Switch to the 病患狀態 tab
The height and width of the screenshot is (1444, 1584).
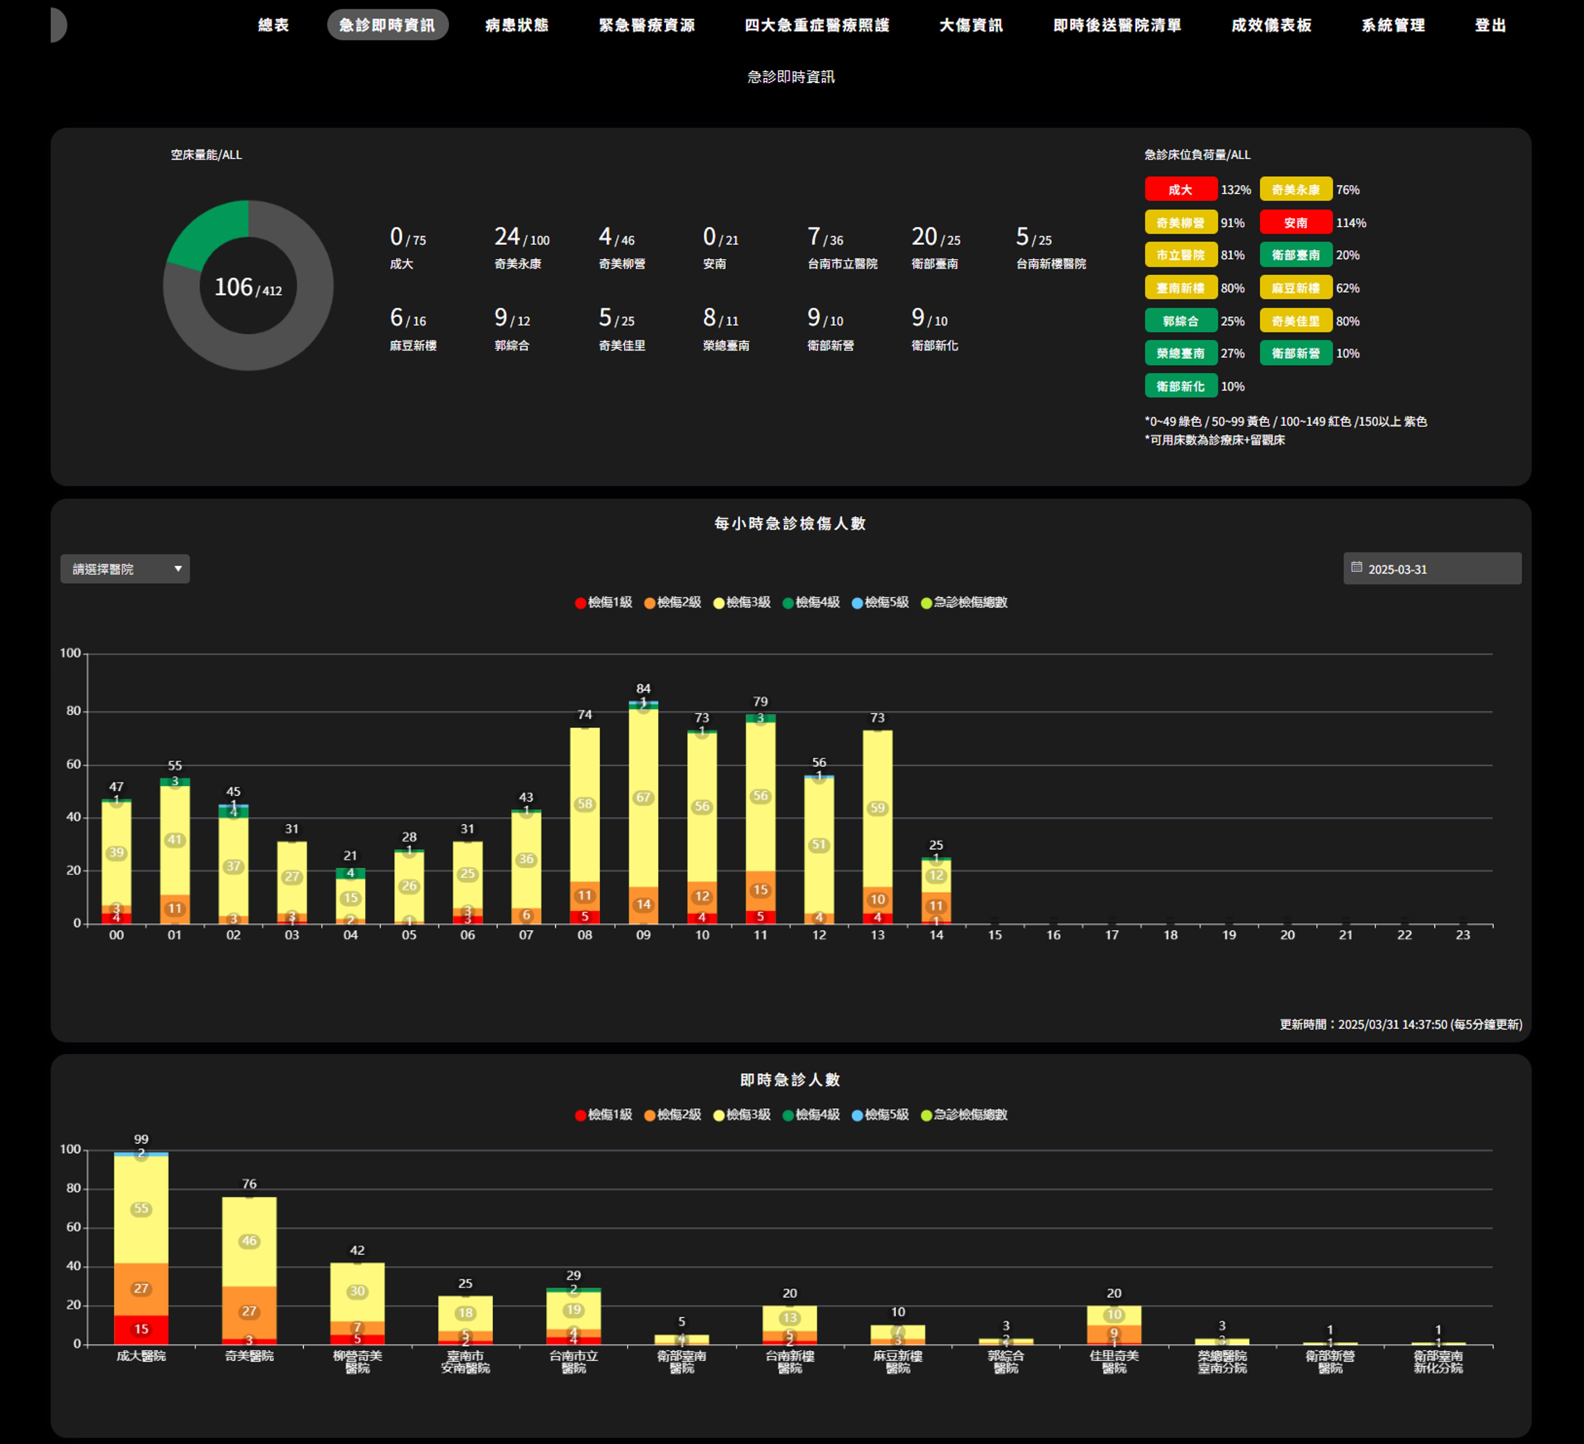point(516,25)
